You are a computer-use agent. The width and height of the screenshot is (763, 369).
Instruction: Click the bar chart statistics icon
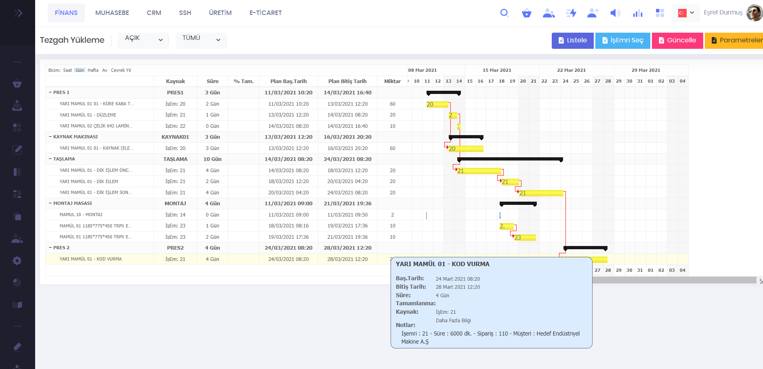[x=637, y=13]
